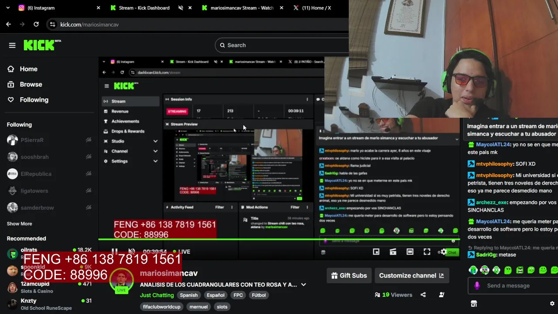558x314 pixels.
Task: Click the fifaclubworldcup tag
Action: point(162,307)
